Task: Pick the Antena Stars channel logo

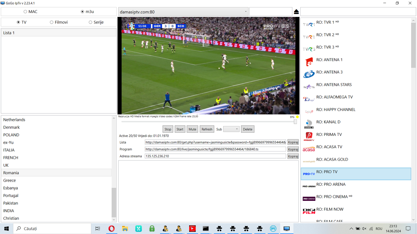Action: (309, 86)
